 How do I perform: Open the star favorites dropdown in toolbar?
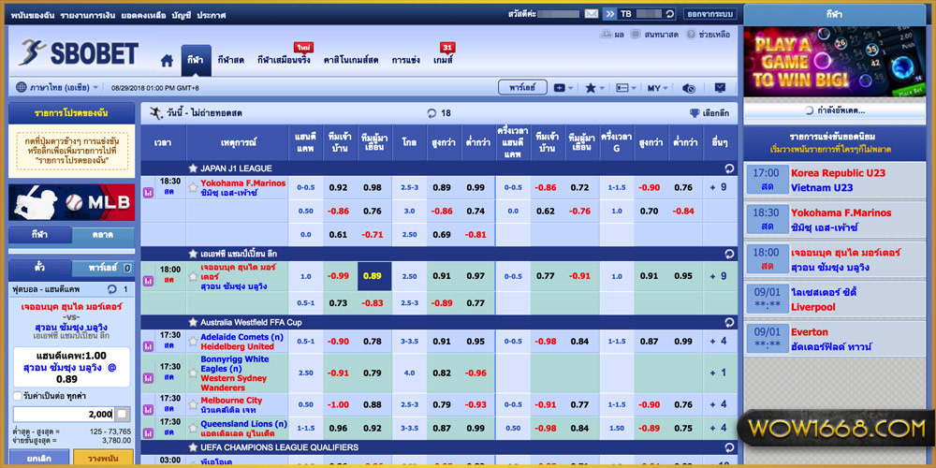click(595, 87)
